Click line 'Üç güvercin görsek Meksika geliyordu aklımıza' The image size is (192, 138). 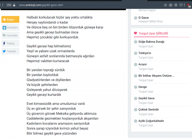click(x=61, y=113)
